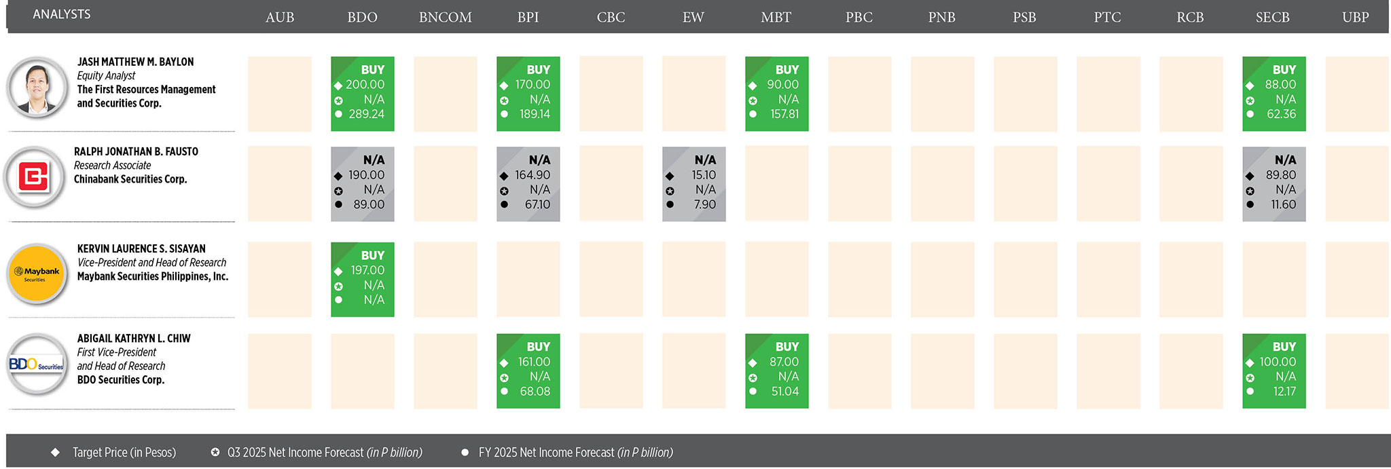Click Jash Matthew M. Baylon's profile photo
This screenshot has width=1391, height=469.
point(37,88)
